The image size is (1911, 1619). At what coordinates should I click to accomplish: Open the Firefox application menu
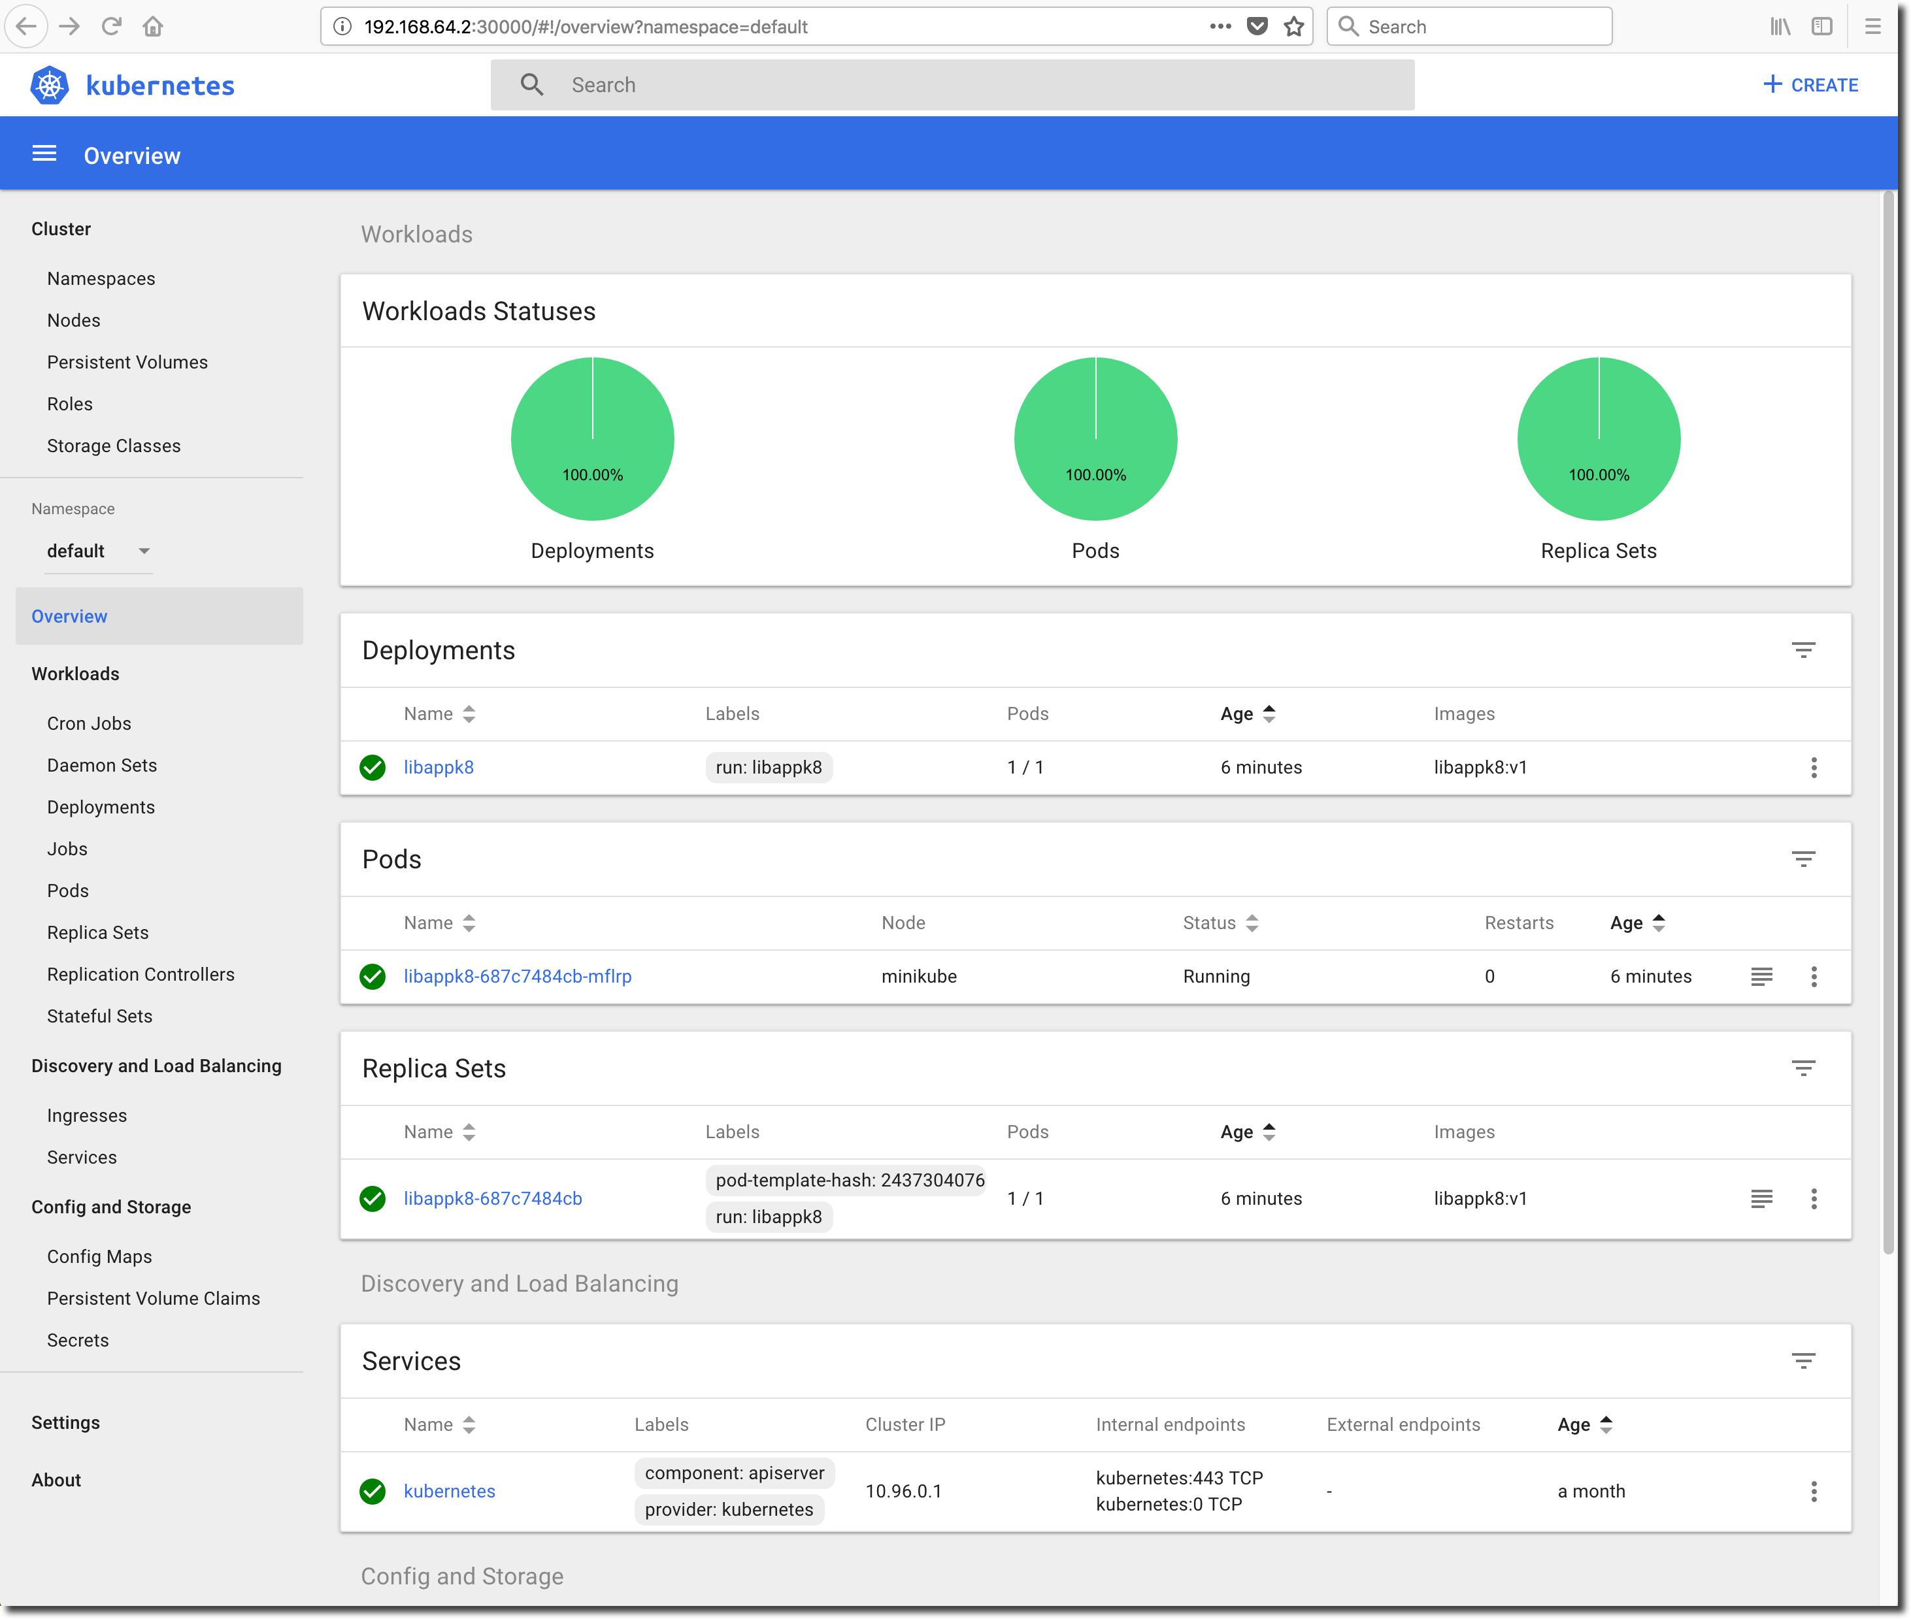[x=1872, y=27]
